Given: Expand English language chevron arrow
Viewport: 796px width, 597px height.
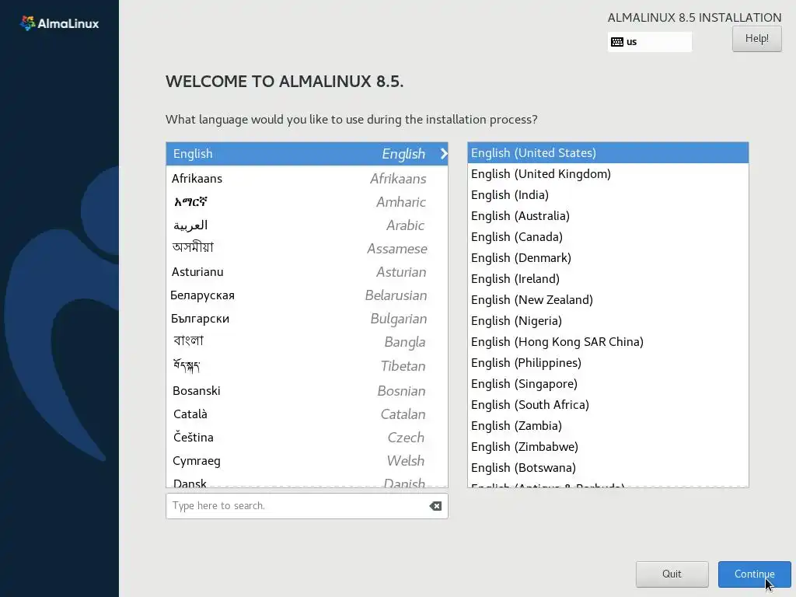Looking at the screenshot, I should click(444, 154).
